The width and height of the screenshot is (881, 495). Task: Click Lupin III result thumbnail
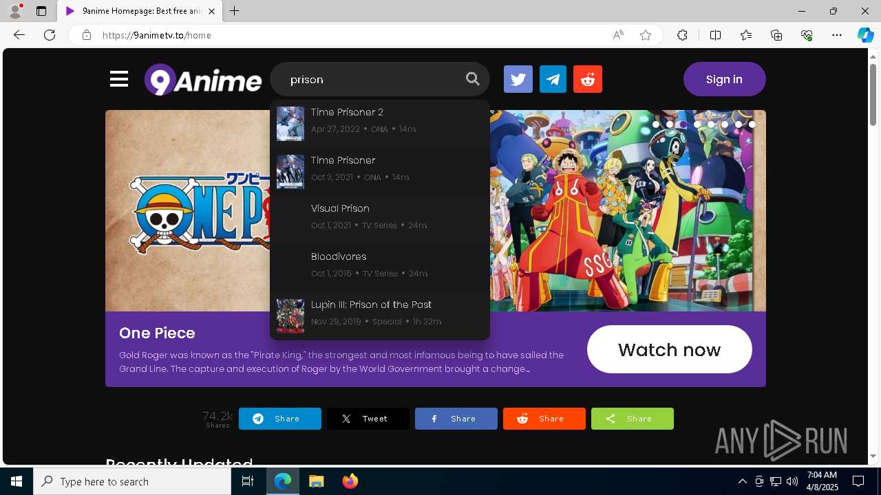pos(290,316)
